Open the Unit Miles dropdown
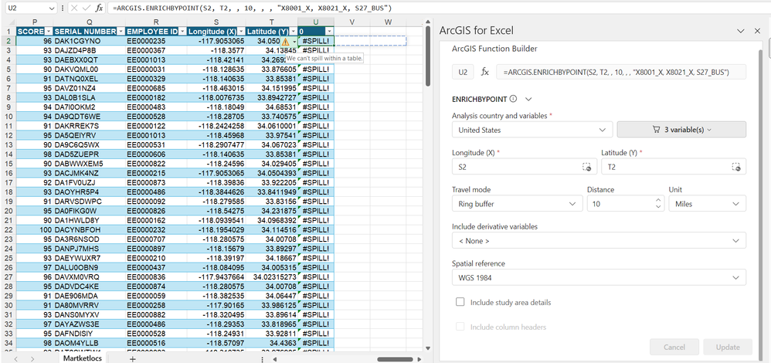Viewport: 771px width, 363px height. (707, 204)
